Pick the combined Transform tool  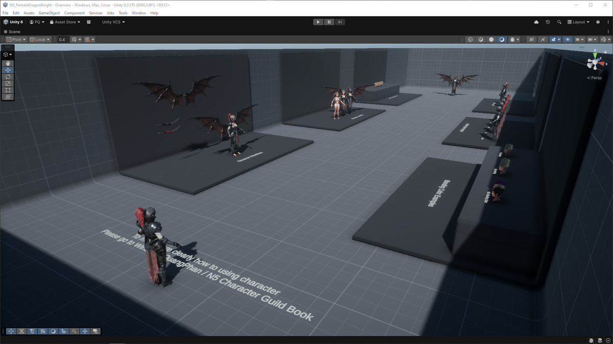coord(8,96)
